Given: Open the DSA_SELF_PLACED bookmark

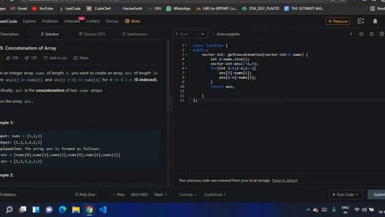Looking at the screenshot, I should click(x=260, y=8).
